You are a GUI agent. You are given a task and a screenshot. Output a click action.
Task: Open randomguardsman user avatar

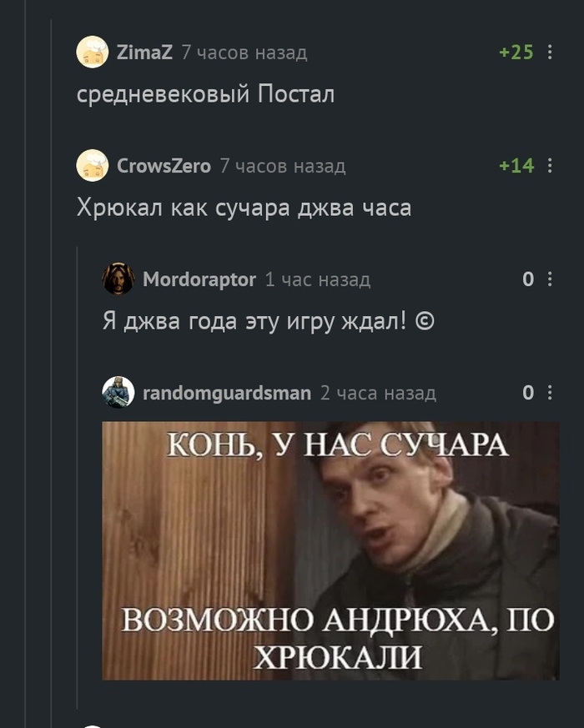click(x=118, y=392)
